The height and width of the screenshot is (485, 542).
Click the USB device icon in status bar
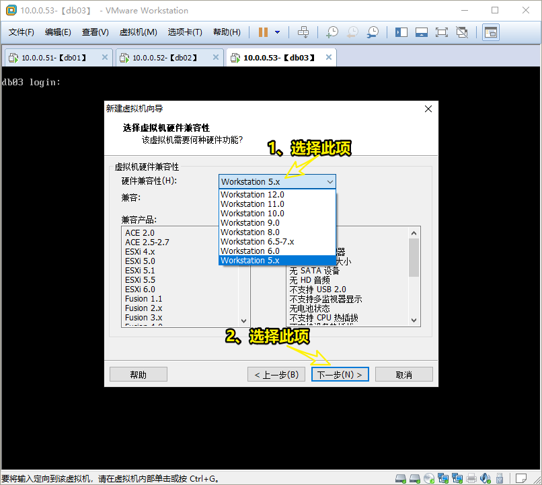click(x=499, y=477)
